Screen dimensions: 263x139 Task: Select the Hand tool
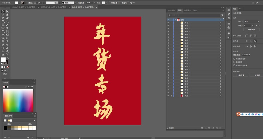coord(3,55)
